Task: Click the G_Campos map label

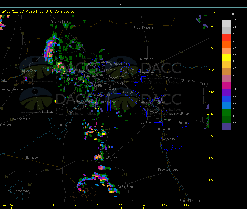Action: click(x=187, y=80)
